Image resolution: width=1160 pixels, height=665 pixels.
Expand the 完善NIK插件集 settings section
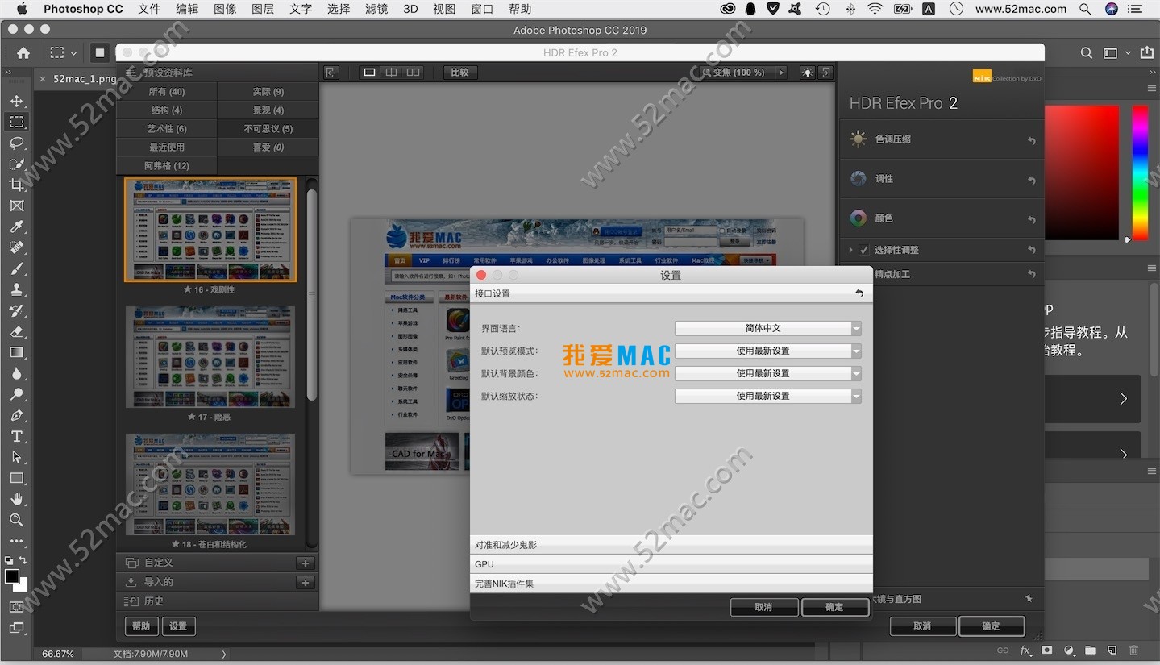tap(671, 584)
